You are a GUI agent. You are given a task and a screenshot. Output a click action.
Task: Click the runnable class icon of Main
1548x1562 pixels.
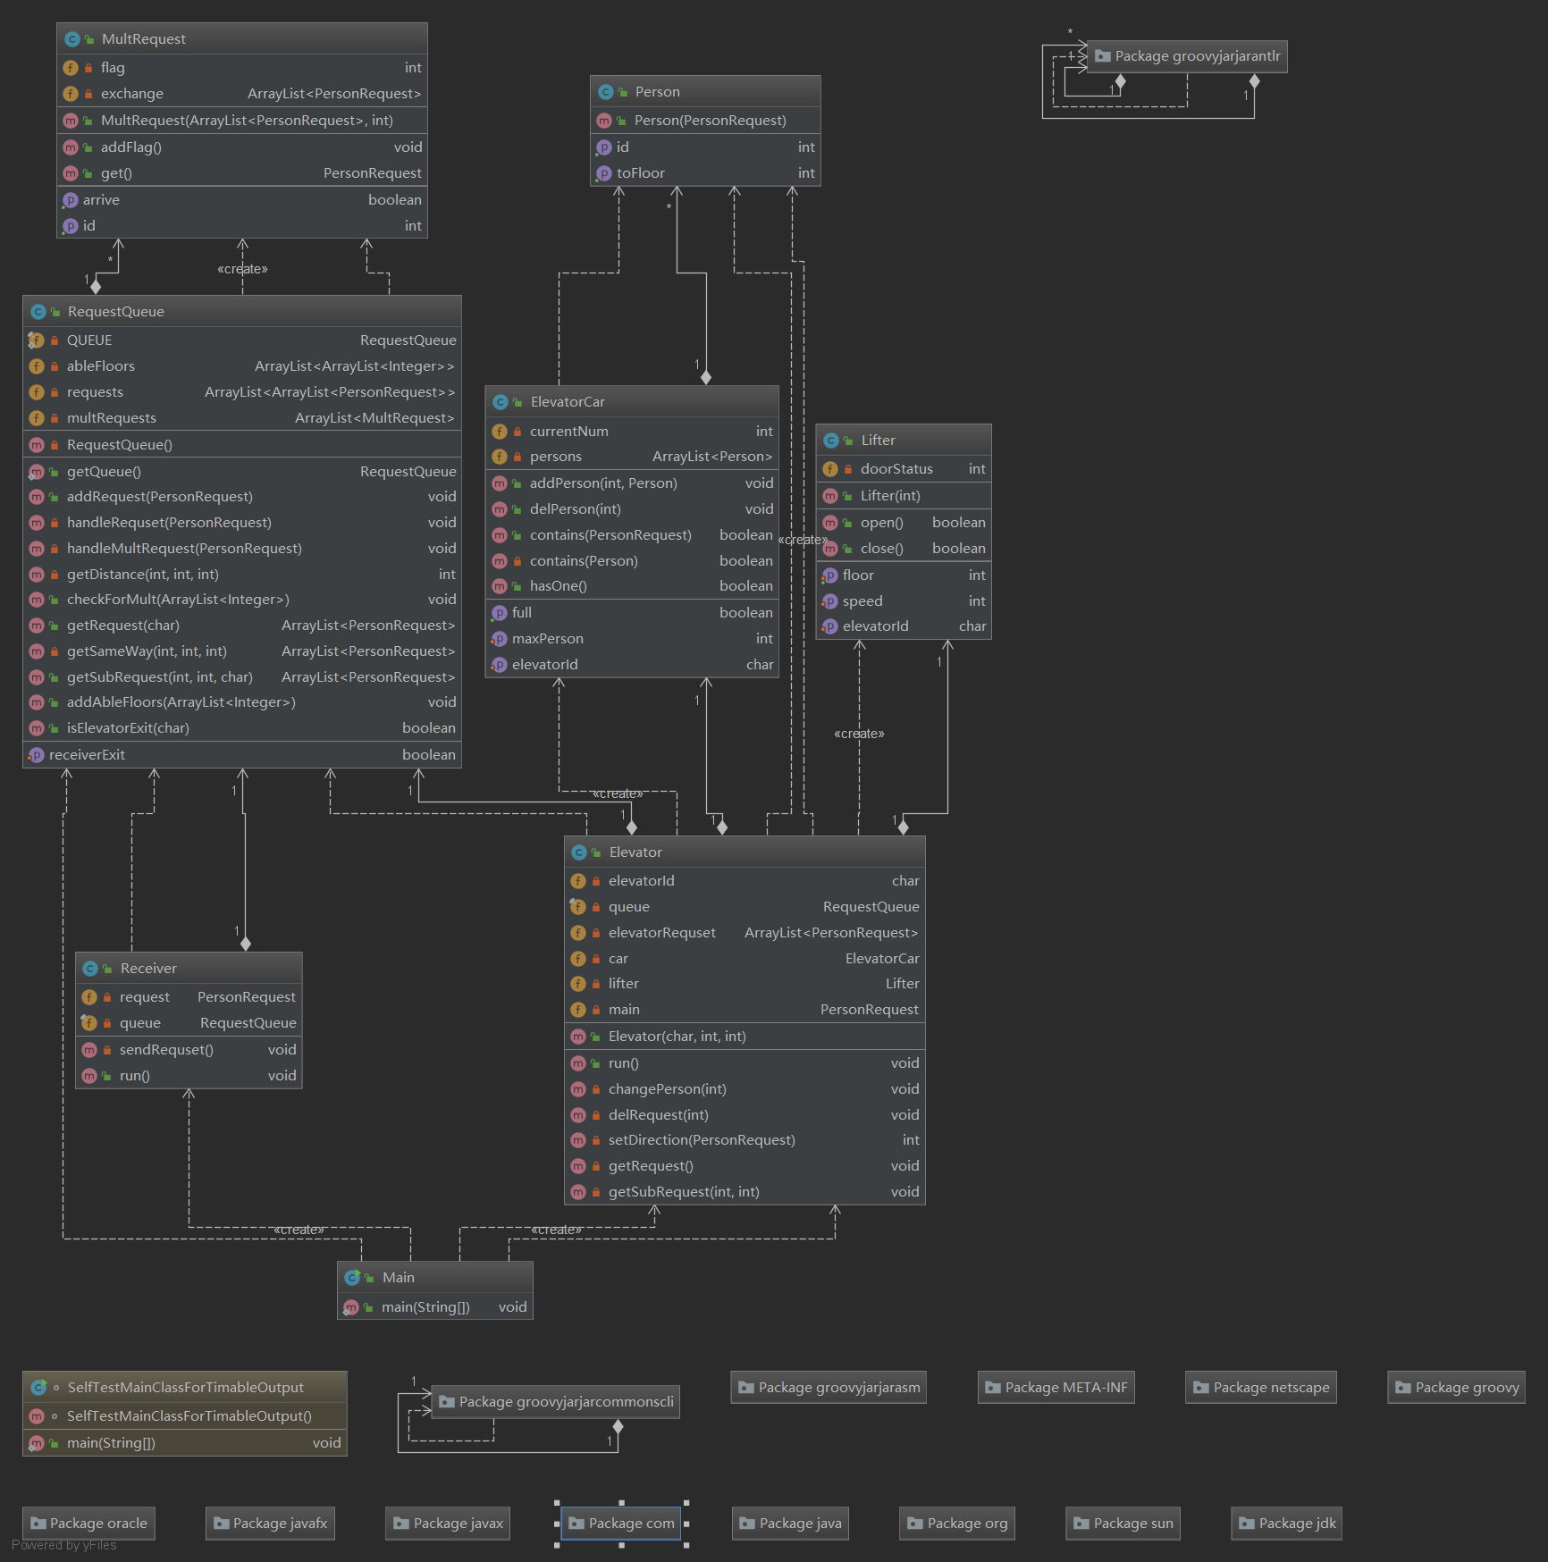coord(352,1278)
